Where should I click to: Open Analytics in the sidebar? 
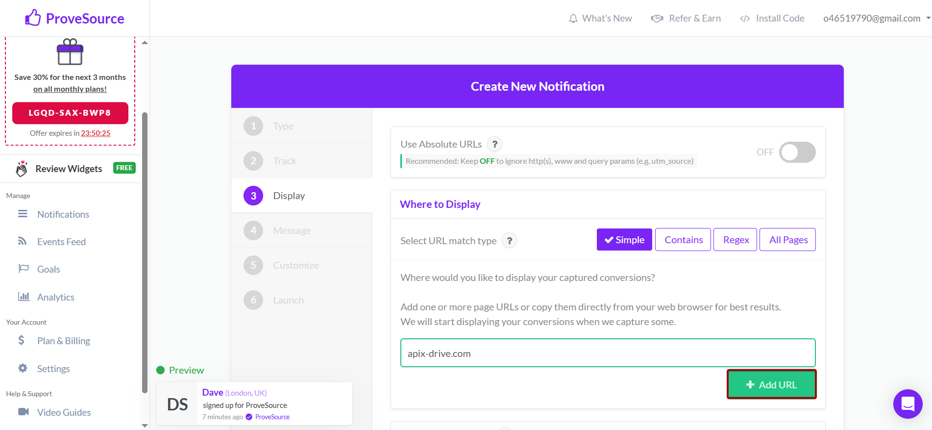[x=56, y=297]
